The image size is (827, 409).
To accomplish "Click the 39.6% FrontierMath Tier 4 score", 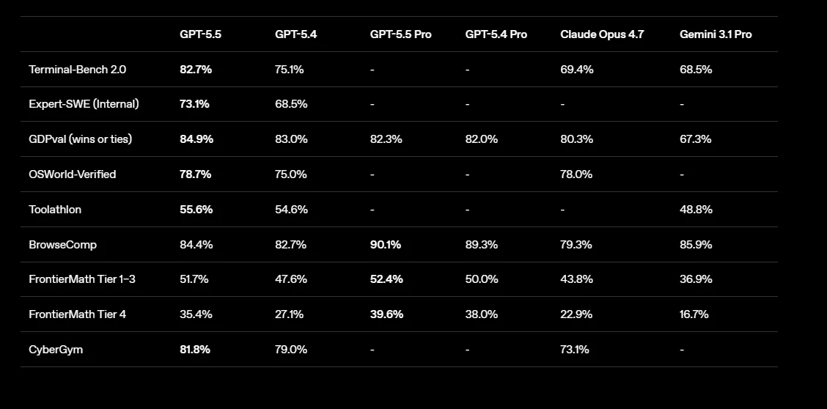I will (x=386, y=314).
